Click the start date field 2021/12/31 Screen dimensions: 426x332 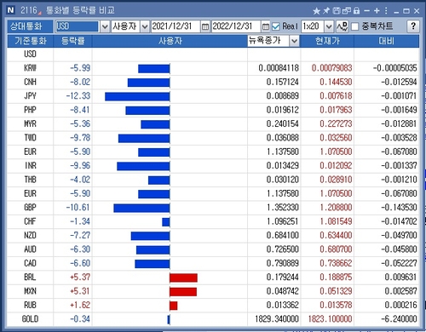pyautogui.click(x=176, y=26)
